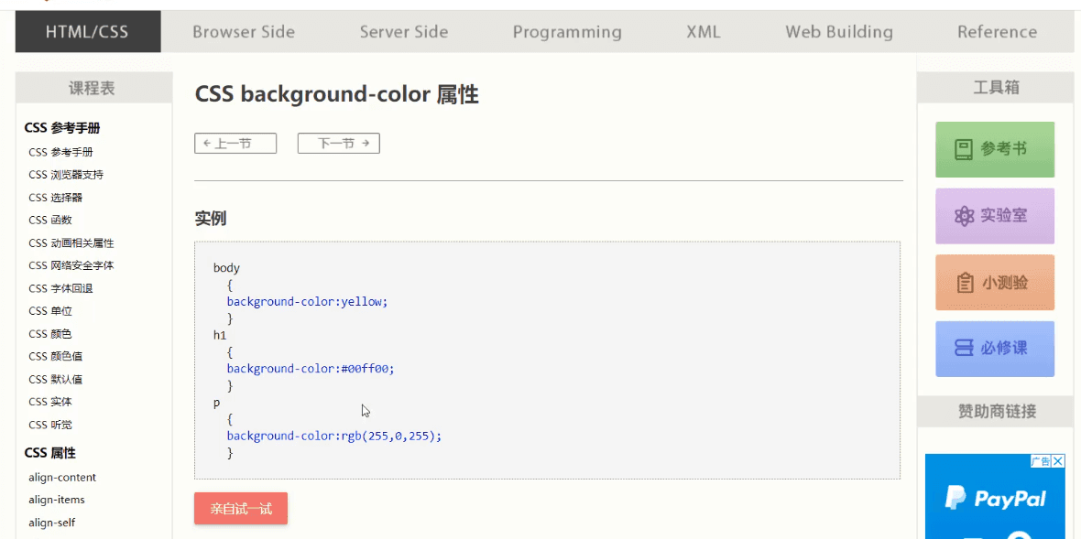Close the PayPal ad with the X icon
The height and width of the screenshot is (539, 1081).
point(1057,461)
